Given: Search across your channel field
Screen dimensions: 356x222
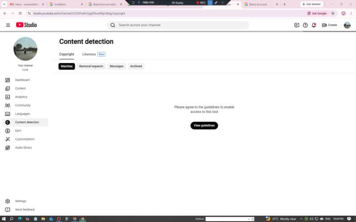Looking at the screenshot, I should (178, 25).
